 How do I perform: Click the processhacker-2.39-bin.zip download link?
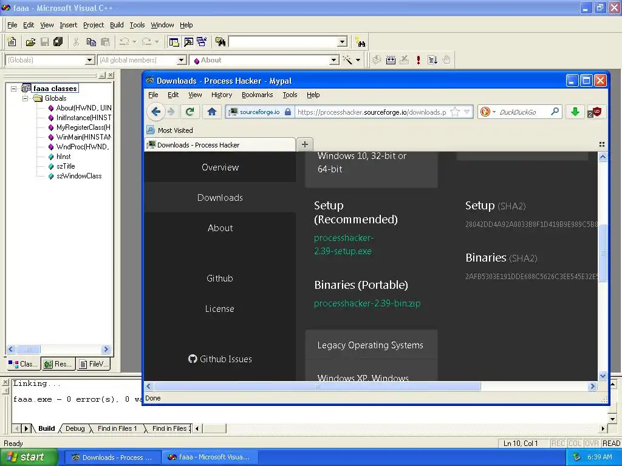click(x=367, y=303)
